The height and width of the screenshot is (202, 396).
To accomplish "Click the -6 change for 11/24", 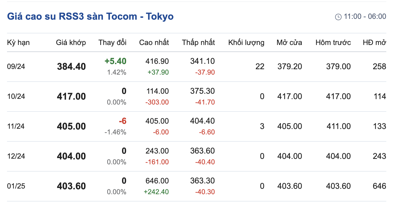I will click(123, 121).
